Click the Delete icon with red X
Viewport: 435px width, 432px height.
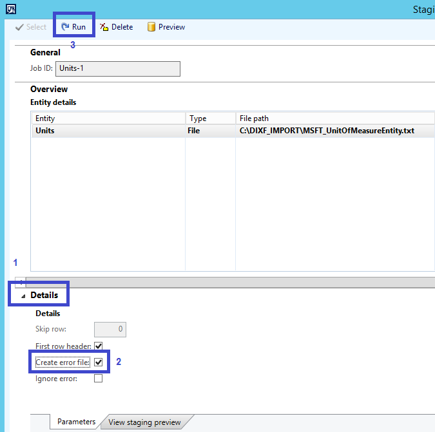click(104, 27)
